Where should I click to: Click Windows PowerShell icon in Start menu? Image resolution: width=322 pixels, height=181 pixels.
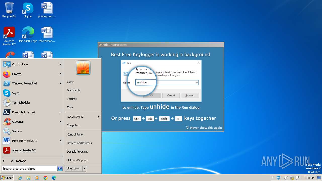click(7, 83)
